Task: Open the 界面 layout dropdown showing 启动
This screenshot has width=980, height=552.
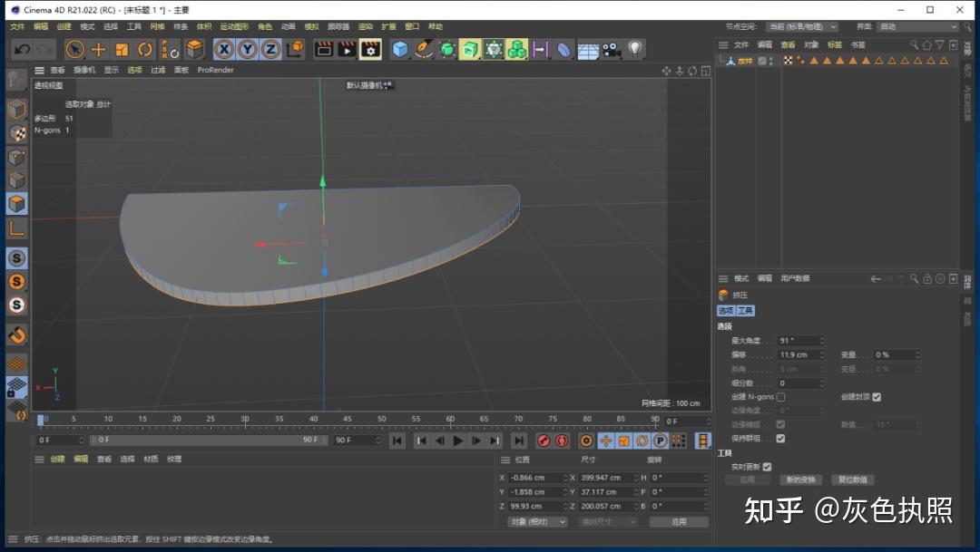Action: 916,27
